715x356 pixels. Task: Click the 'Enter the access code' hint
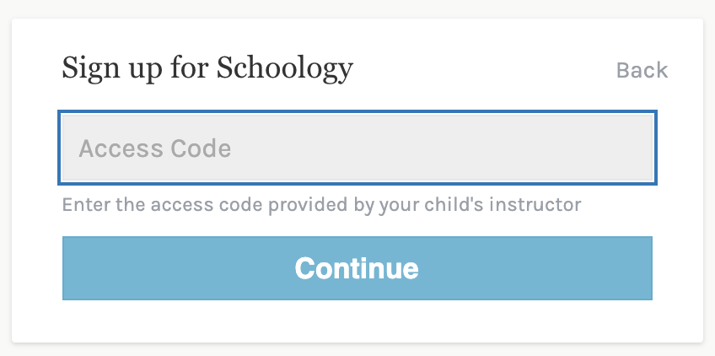[x=321, y=204]
